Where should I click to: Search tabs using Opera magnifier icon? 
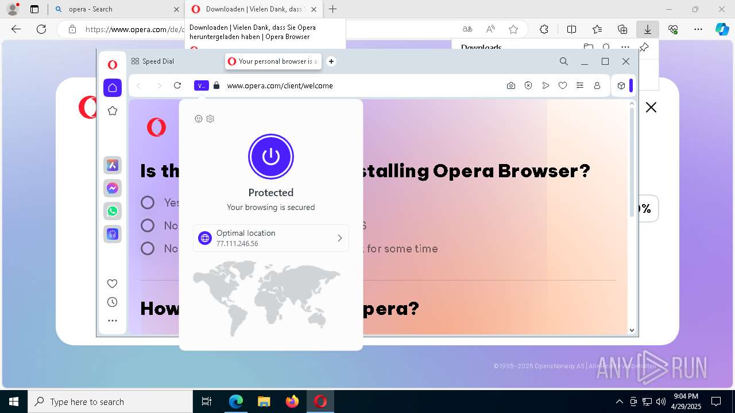pos(564,61)
